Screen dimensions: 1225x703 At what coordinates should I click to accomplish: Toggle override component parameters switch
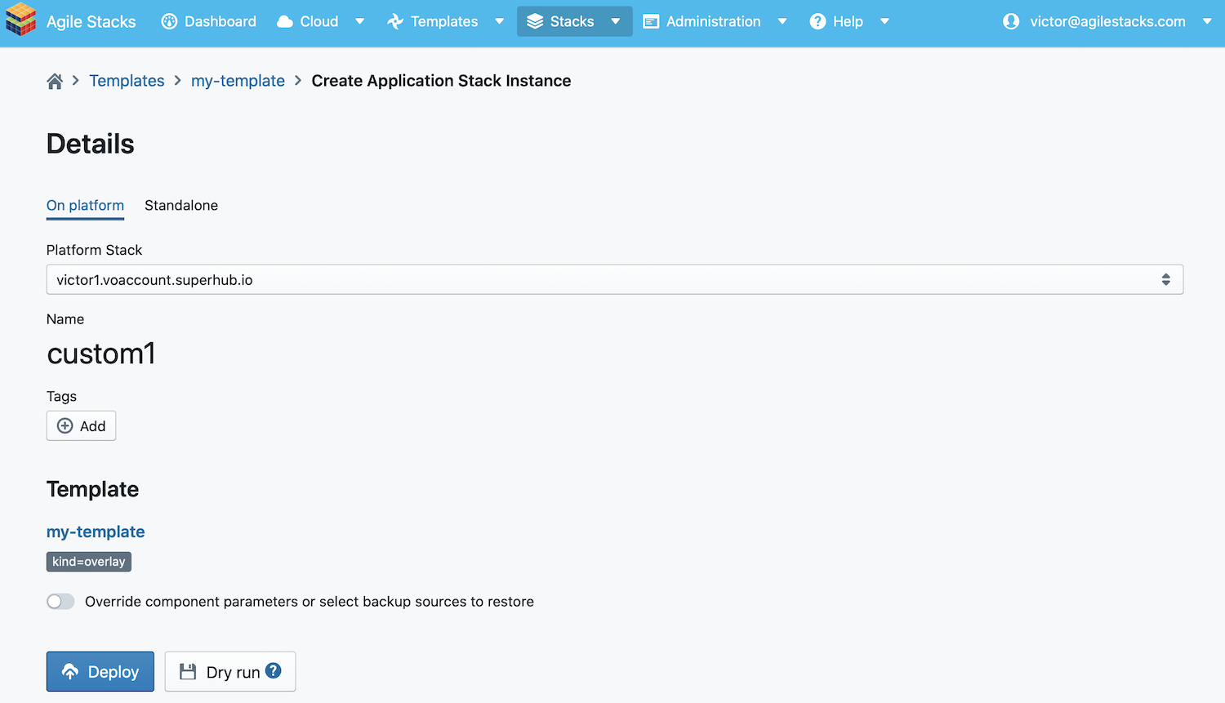coord(60,601)
